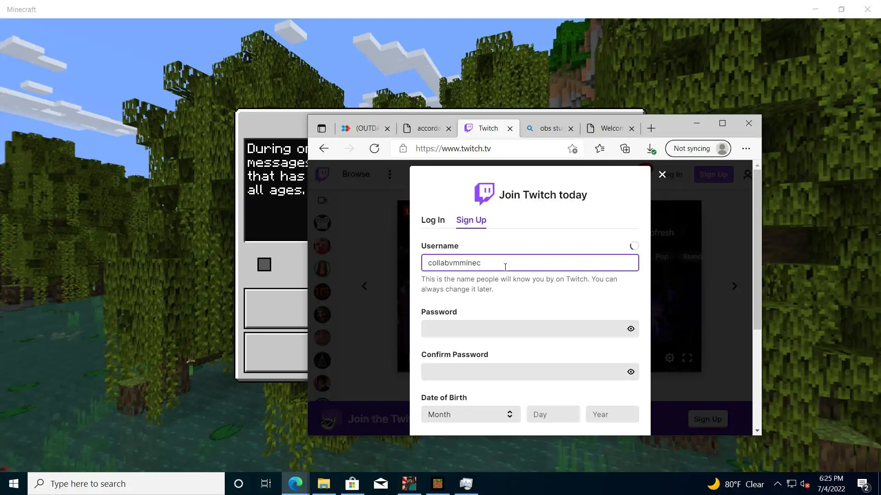The image size is (881, 495).
Task: Close the Join Twitch dialog
Action: click(x=662, y=175)
